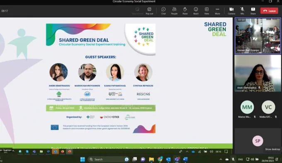Click the 'SHARED GREEN DEAL' slide title
This screenshot has width=282, height=163.
click(84, 40)
